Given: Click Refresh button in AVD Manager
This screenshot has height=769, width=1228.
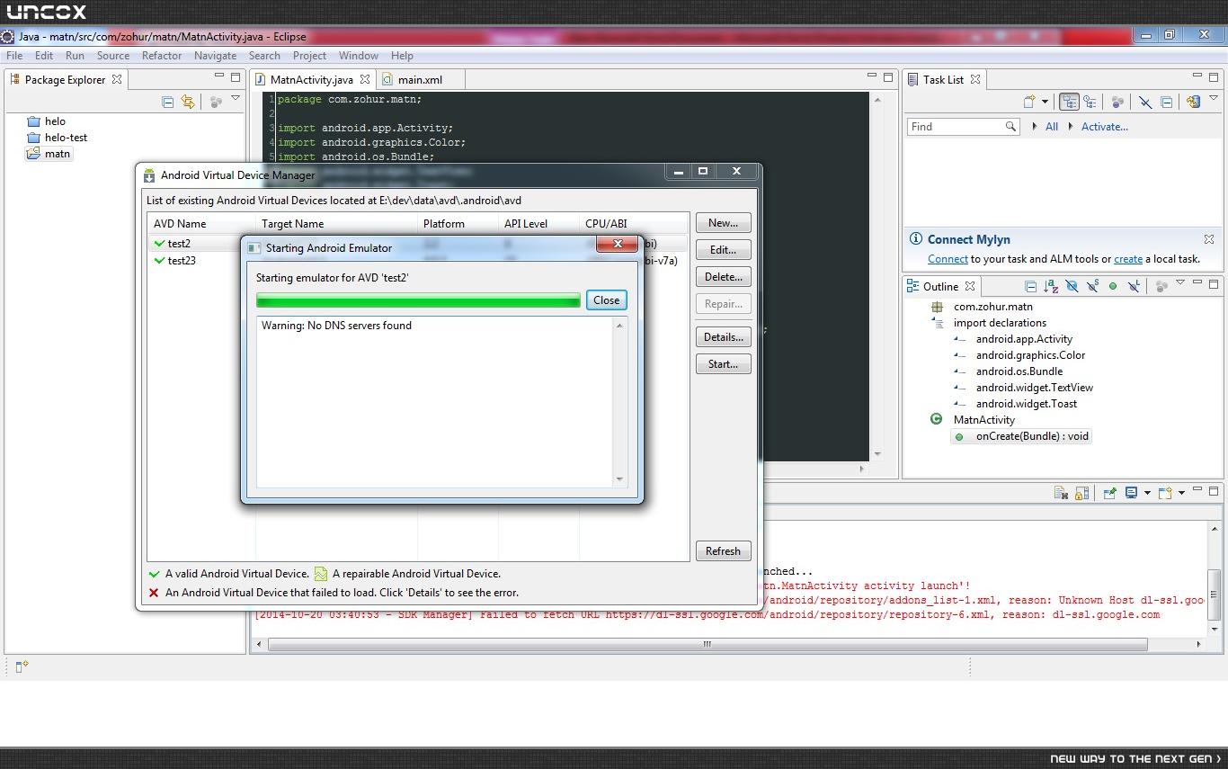Looking at the screenshot, I should [723, 551].
